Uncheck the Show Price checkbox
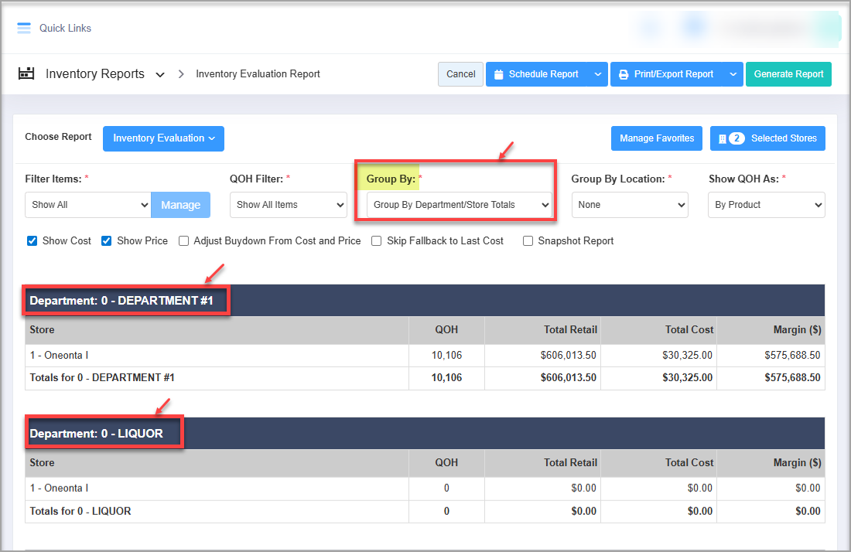851x552 pixels. [107, 240]
